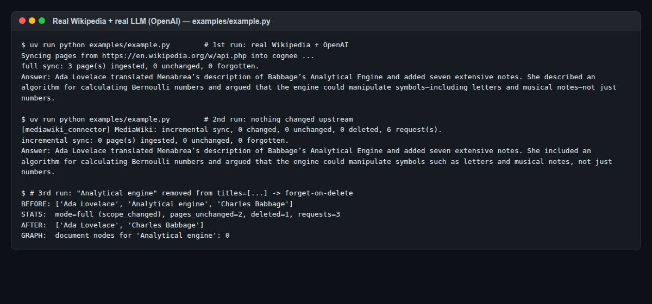Click the red close dot in title bar
Viewport: 652px width, 304px height.
pos(22,21)
